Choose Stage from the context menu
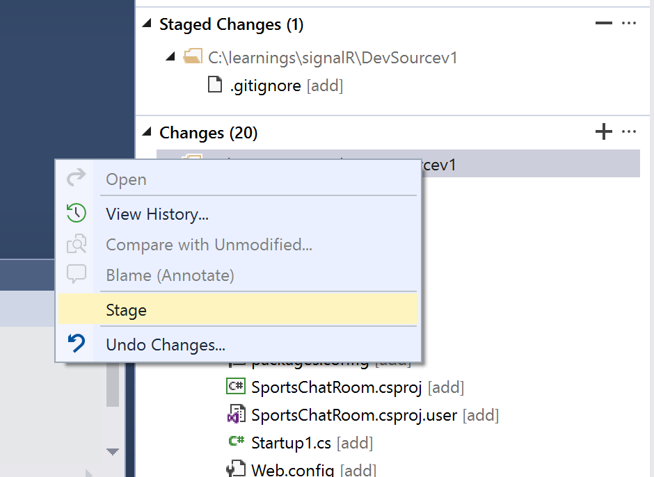 tap(126, 310)
